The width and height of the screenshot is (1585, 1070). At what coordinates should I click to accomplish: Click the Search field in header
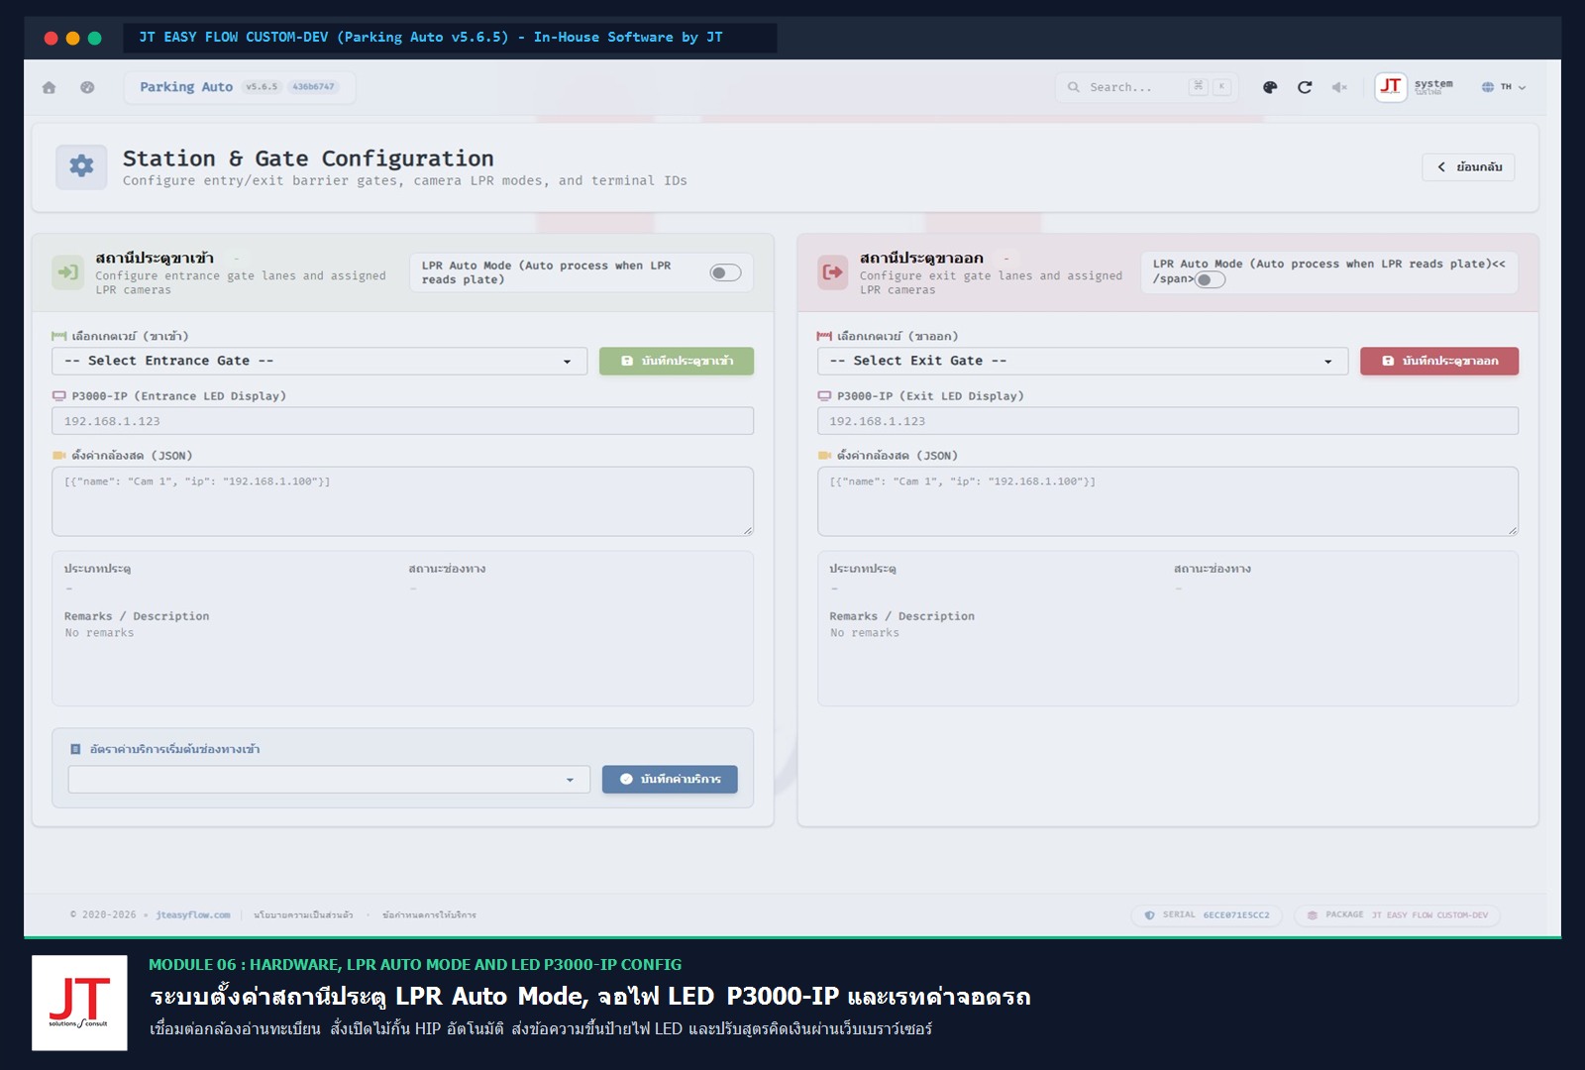point(1147,87)
